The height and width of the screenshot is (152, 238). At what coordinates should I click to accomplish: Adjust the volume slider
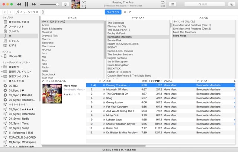coord(52,4)
